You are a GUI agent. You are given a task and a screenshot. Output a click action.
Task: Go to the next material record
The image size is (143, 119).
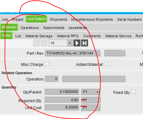coord(77,43)
